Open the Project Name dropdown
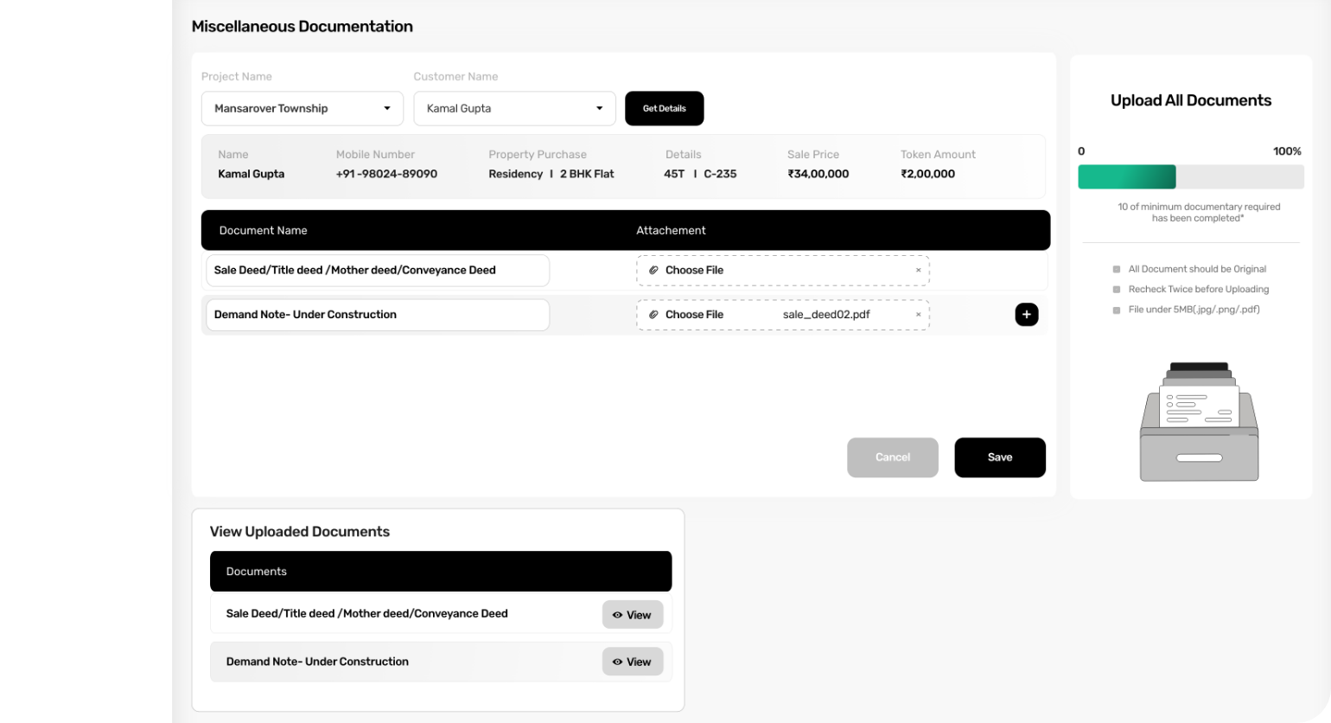The width and height of the screenshot is (1331, 723). (302, 108)
